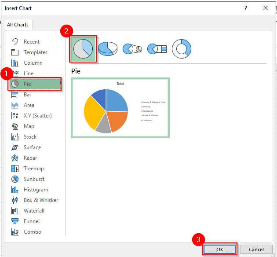Switch to the All Charts tab
This screenshot has width=277, height=257.
click(18, 25)
